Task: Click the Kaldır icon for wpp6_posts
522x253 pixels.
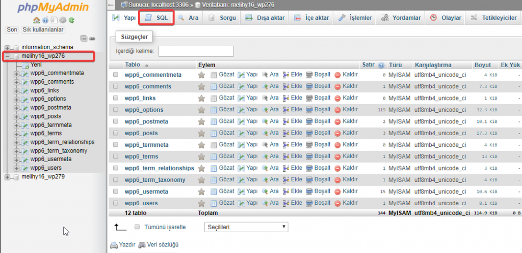Action: pyautogui.click(x=338, y=133)
